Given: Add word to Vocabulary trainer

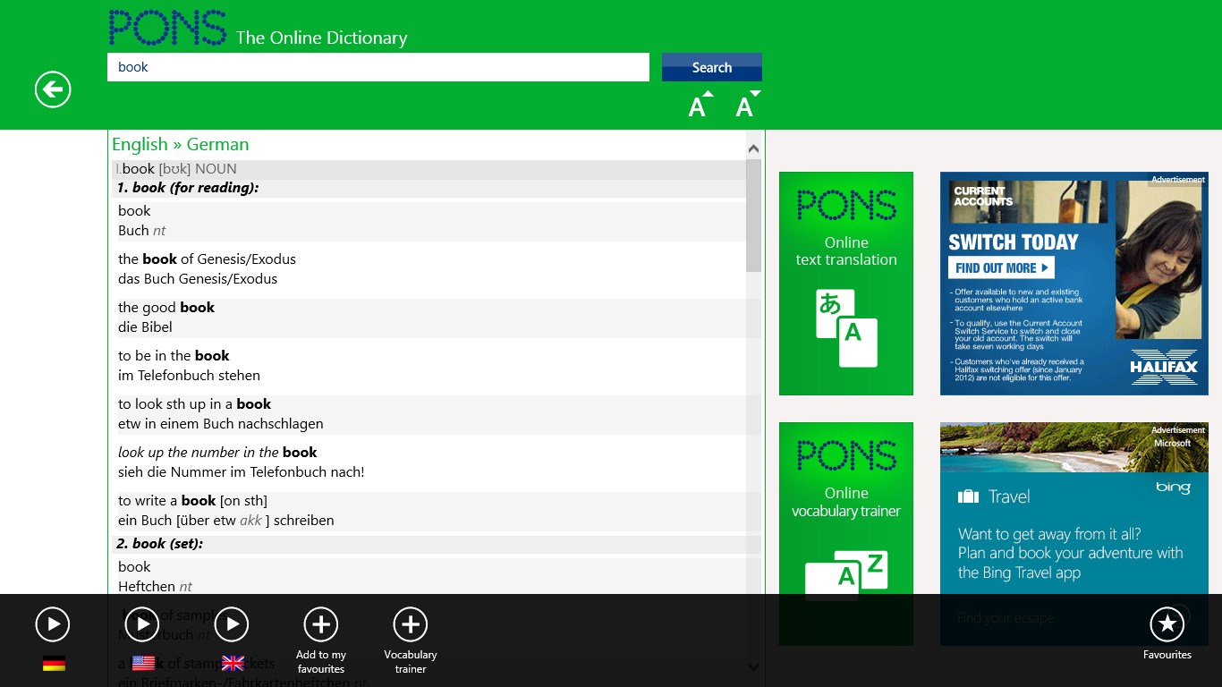Looking at the screenshot, I should 411,624.
